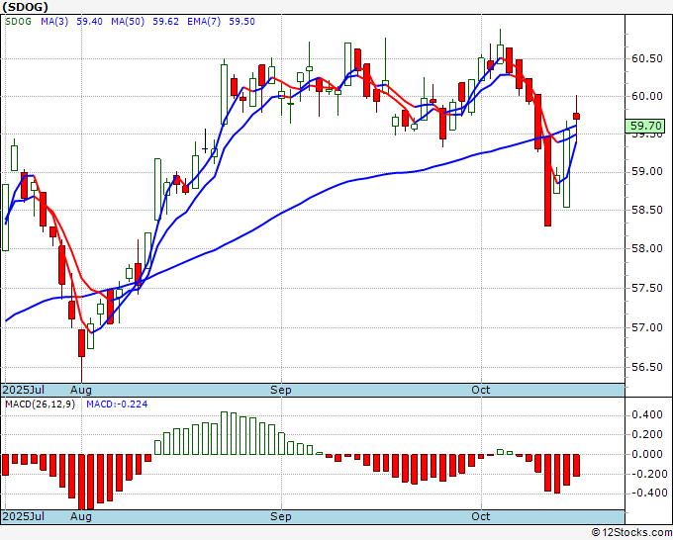
Task: Click the tall red candlestick bottoming near 58.30
Action: point(547,181)
